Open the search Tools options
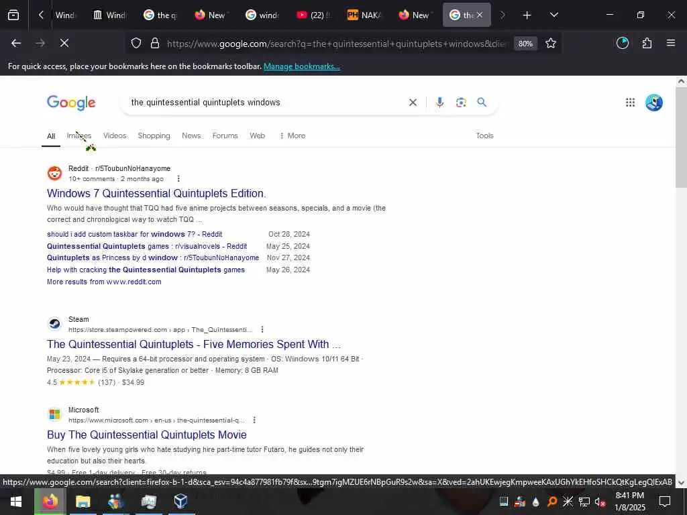The image size is (687, 515). pos(484,135)
